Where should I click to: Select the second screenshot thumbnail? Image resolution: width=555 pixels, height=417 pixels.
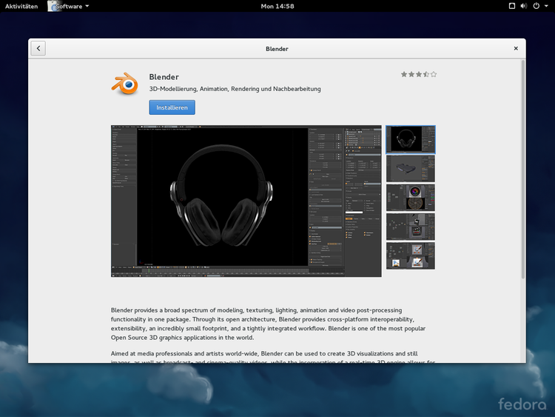tap(411, 168)
